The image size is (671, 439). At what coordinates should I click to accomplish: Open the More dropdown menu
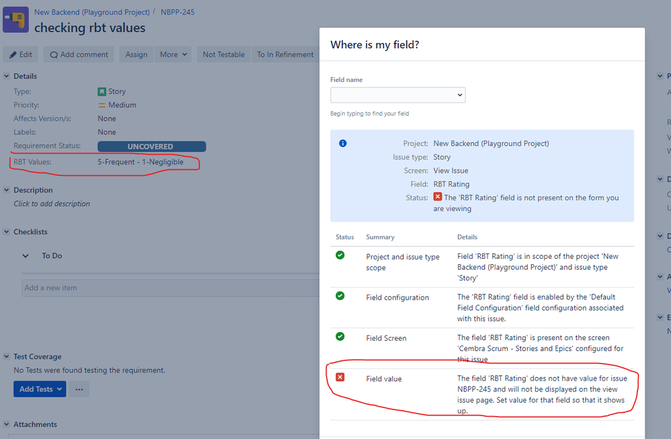point(173,54)
